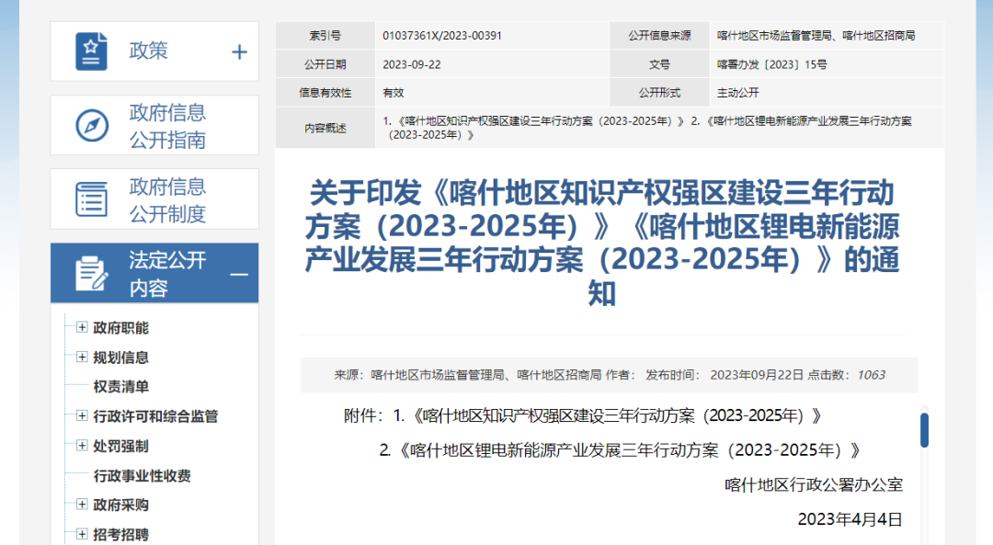
Task: Expand the 招考招聘 tree node
Action: pyautogui.click(x=82, y=534)
